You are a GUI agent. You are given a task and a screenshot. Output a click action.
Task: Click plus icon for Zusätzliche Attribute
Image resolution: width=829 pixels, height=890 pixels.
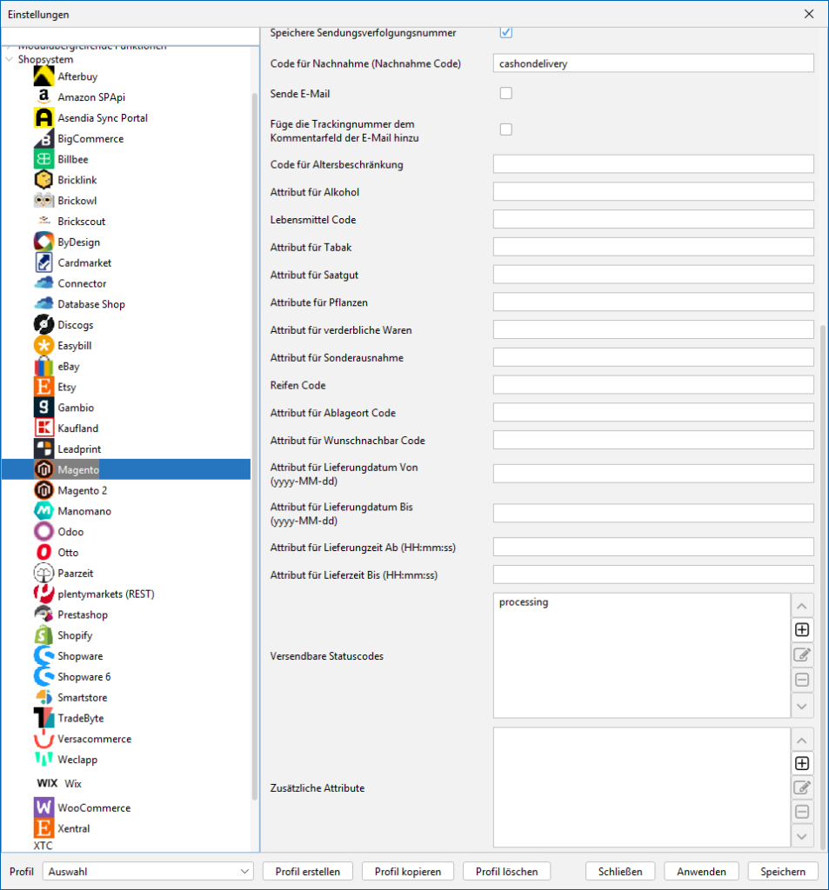[802, 763]
